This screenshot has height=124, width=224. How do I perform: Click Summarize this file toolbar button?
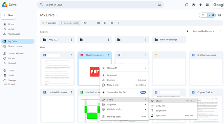[70, 23]
